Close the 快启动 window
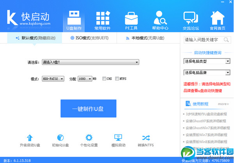The width and height of the screenshot is (234, 163). pos(230,2)
